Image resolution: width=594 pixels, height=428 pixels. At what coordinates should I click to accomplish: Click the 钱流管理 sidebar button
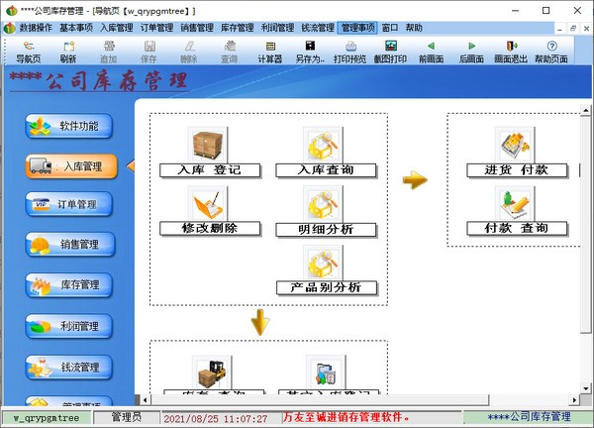pyautogui.click(x=70, y=367)
